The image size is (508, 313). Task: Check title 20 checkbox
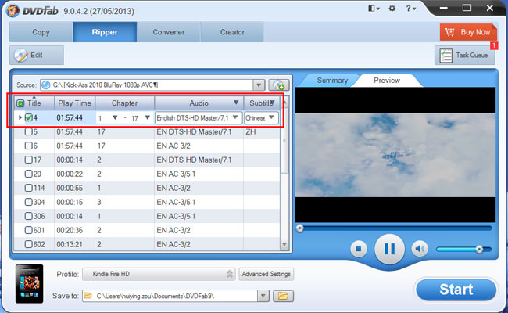[29, 174]
